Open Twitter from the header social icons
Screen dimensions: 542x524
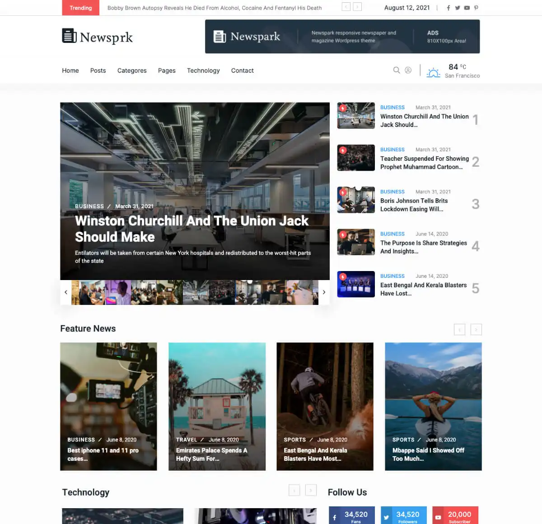pos(458,8)
